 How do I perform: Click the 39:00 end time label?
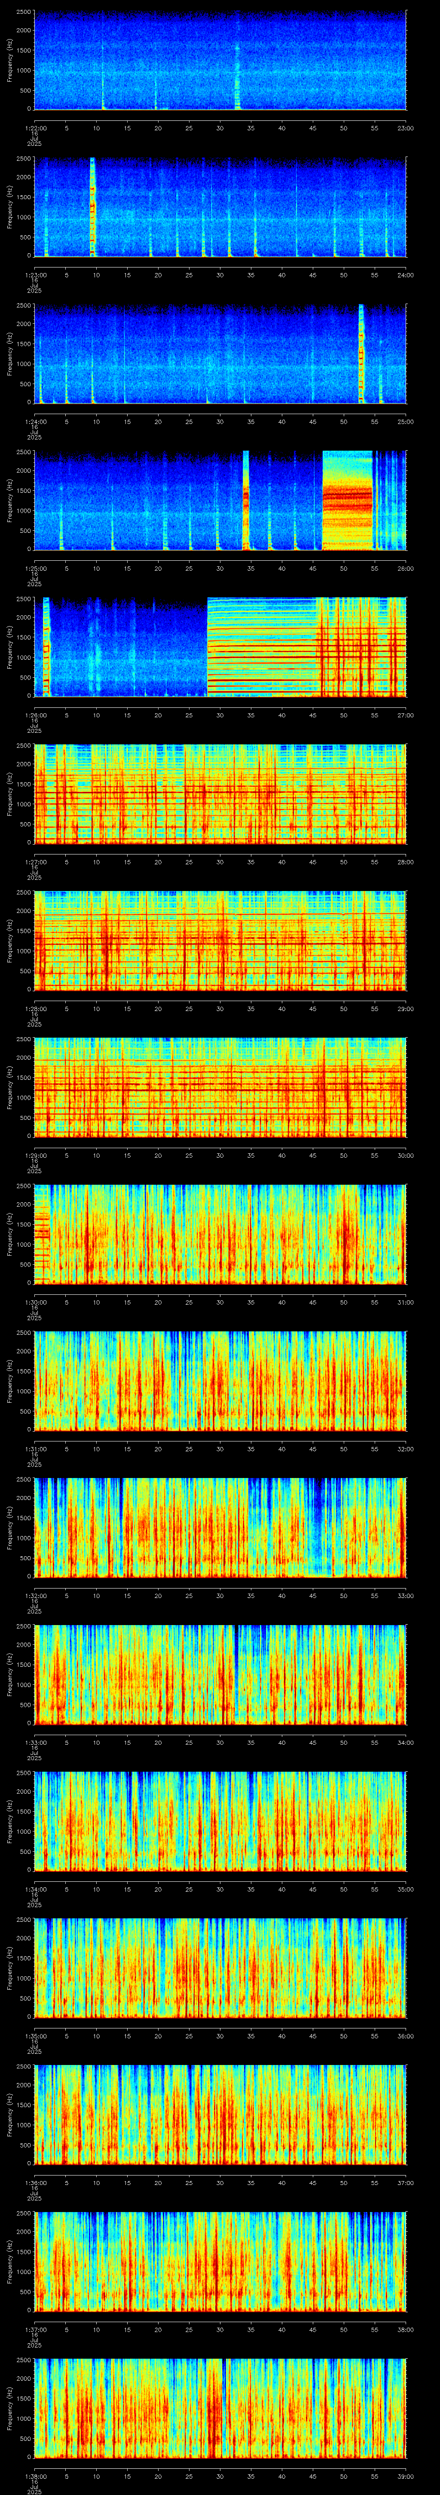(x=405, y=2476)
